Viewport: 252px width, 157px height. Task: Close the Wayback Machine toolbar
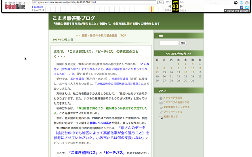click(x=247, y=3)
